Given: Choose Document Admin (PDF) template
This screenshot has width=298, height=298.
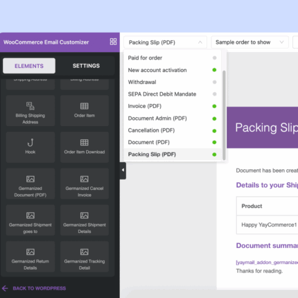Looking at the screenshot, I should pyautogui.click(x=172, y=119).
